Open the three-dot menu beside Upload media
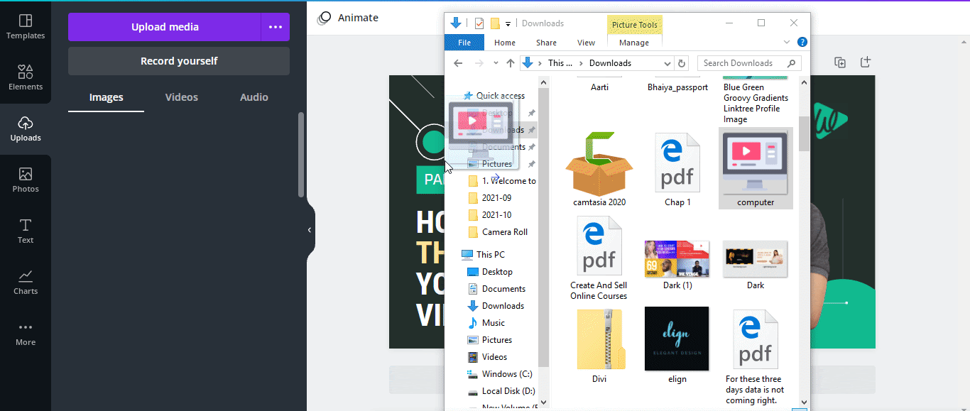This screenshot has width=970, height=411. (x=276, y=27)
